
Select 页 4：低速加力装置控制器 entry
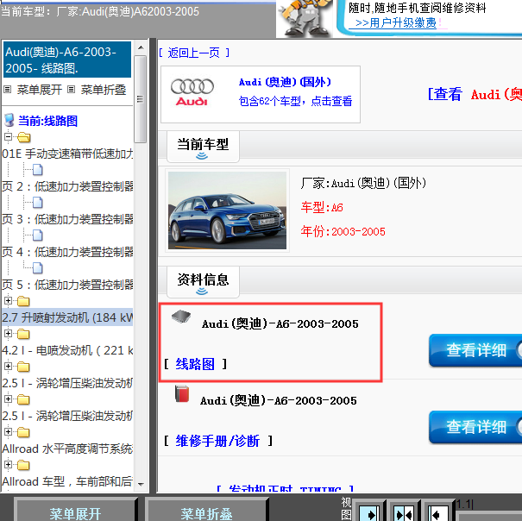(x=67, y=252)
